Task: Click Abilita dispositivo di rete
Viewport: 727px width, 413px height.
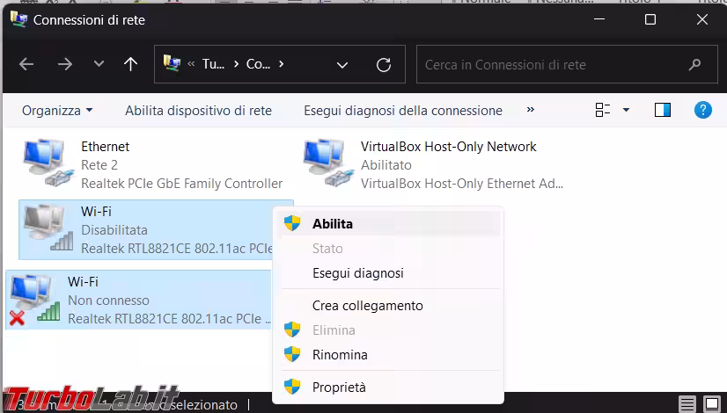Action: (x=198, y=111)
